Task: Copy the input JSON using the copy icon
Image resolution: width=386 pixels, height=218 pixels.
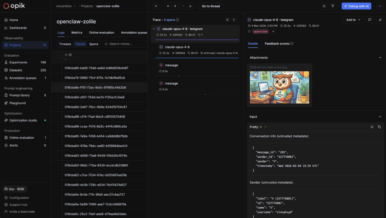Action: click(x=380, y=127)
